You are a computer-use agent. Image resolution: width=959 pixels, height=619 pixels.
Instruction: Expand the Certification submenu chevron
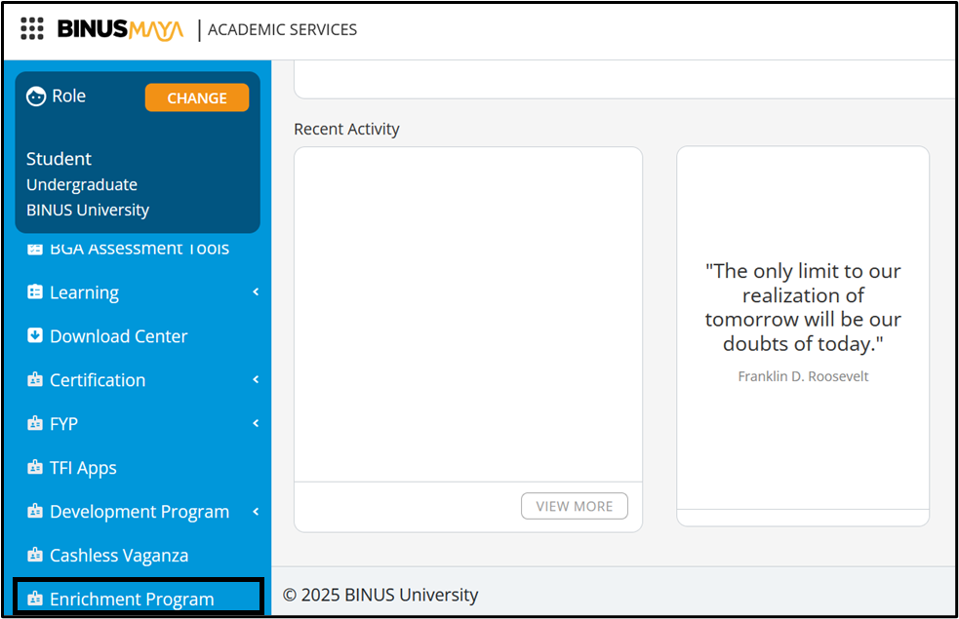point(256,379)
